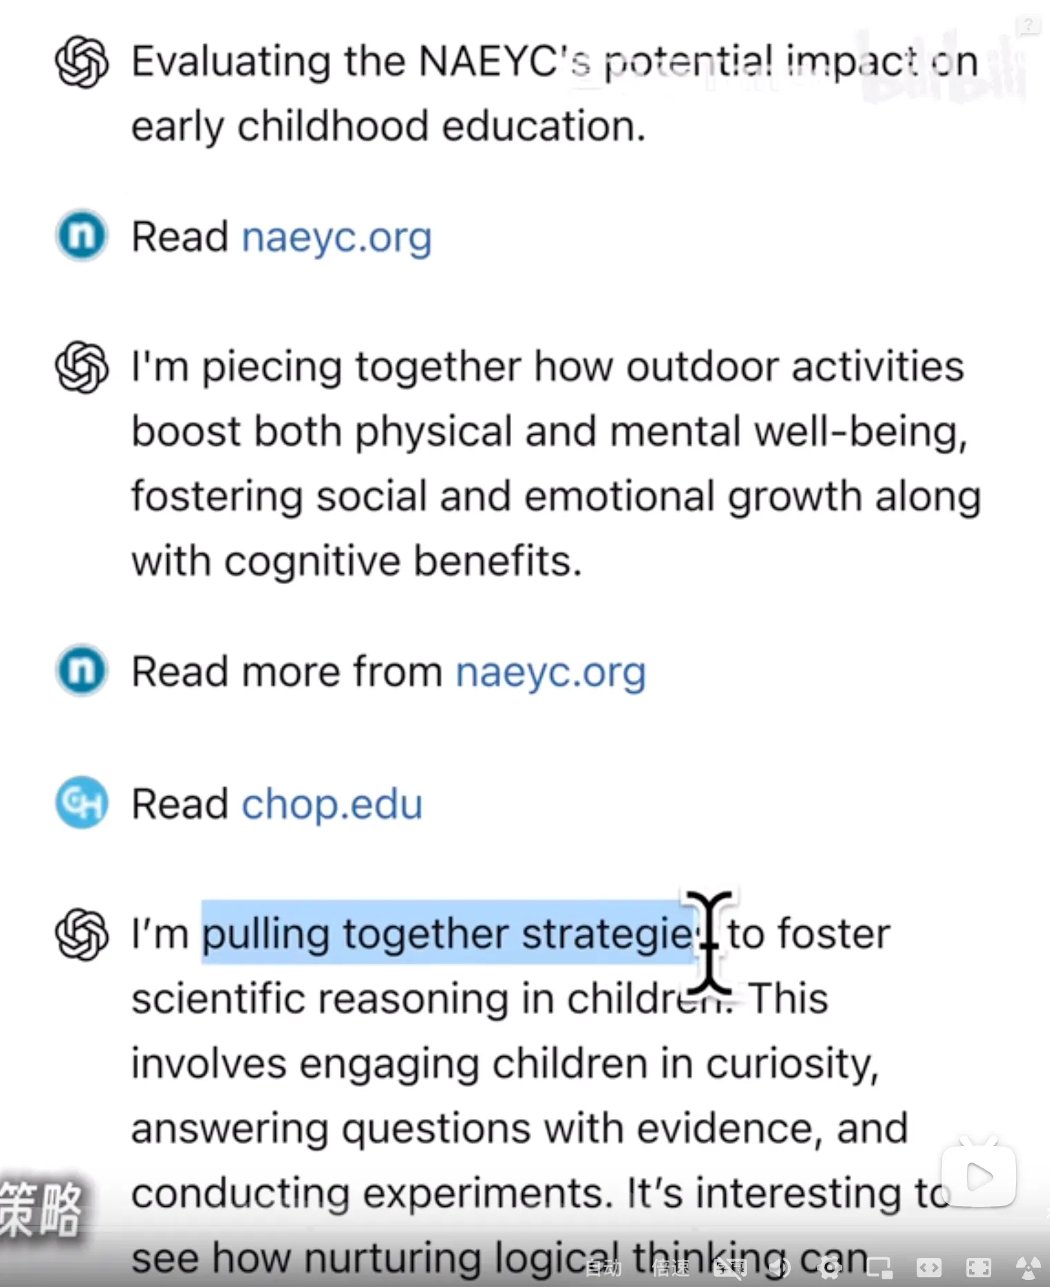Click the rightmost radiation-shaped player icon
The image size is (1050, 1287).
pyautogui.click(x=1028, y=1268)
